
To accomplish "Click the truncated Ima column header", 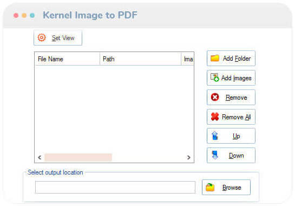I will (x=187, y=59).
